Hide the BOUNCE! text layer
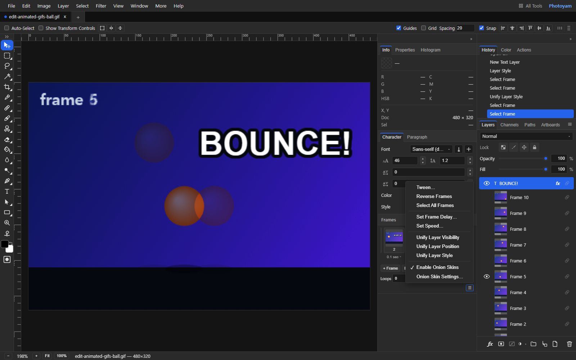The image size is (576, 360). coord(487,183)
